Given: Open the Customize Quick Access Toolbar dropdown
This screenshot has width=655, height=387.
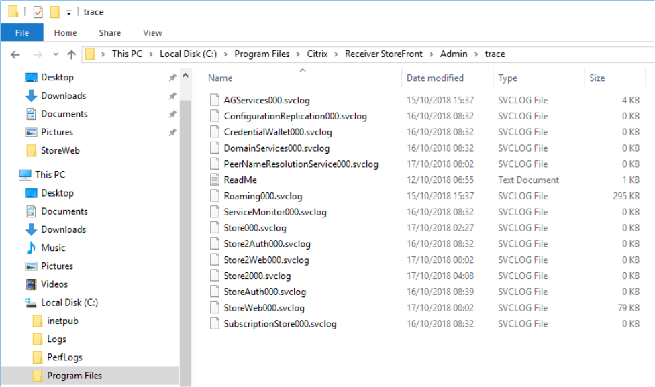Looking at the screenshot, I should pos(68,11).
